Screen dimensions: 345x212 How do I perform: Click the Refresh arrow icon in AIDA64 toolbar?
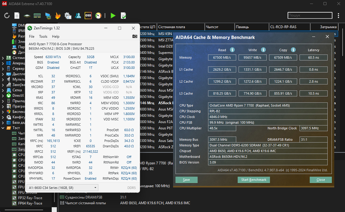coord(7,16)
